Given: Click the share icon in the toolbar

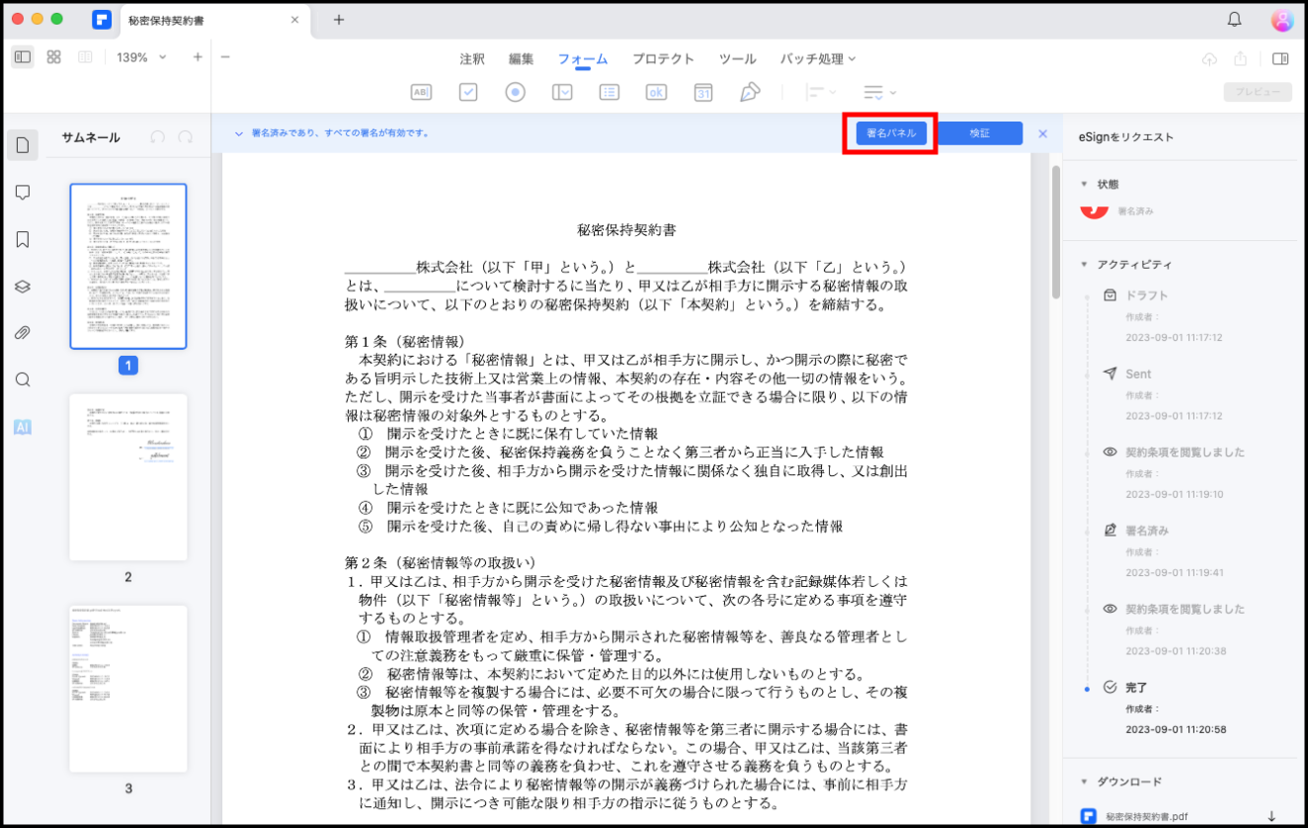Looking at the screenshot, I should click(x=1241, y=59).
